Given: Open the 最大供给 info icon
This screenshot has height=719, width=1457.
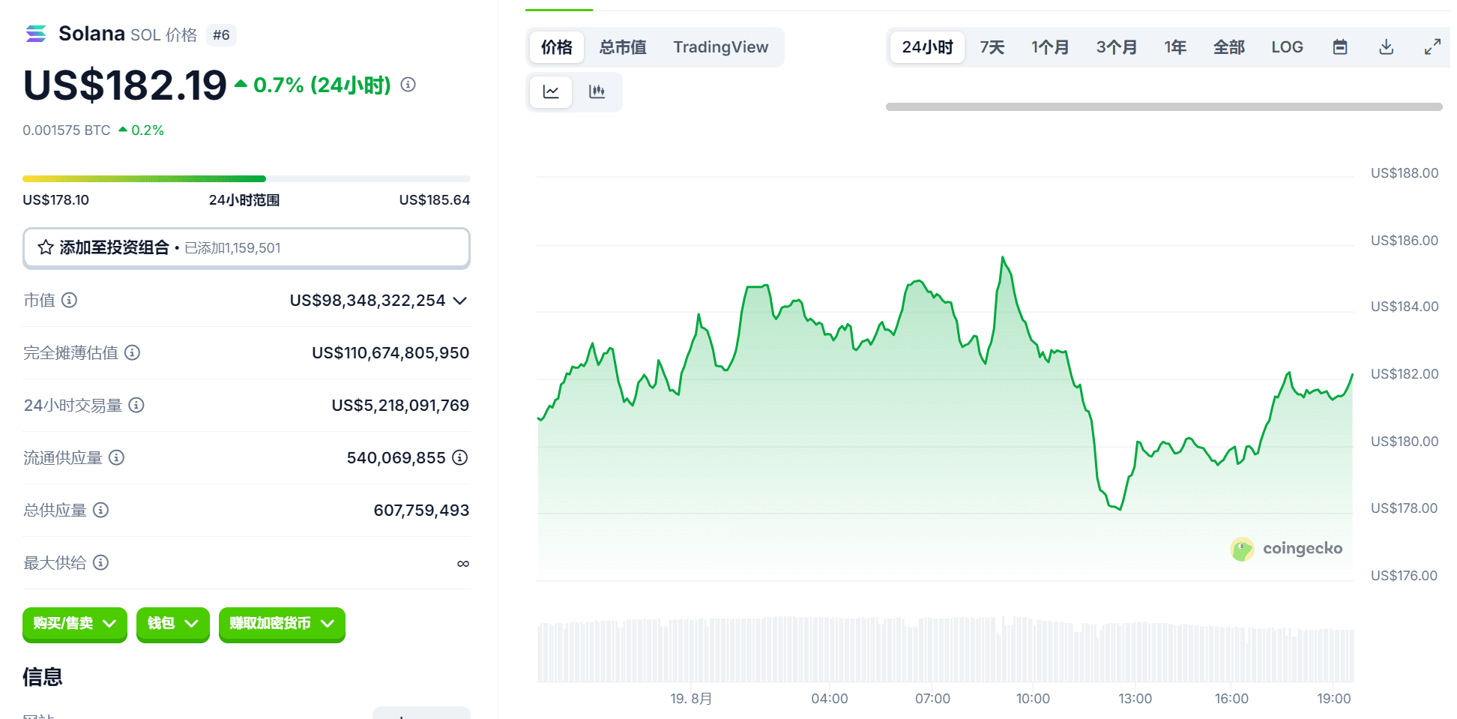Looking at the screenshot, I should pyautogui.click(x=100, y=562).
